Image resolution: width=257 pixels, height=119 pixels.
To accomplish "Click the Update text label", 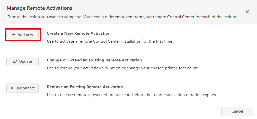I will pyautogui.click(x=25, y=61).
